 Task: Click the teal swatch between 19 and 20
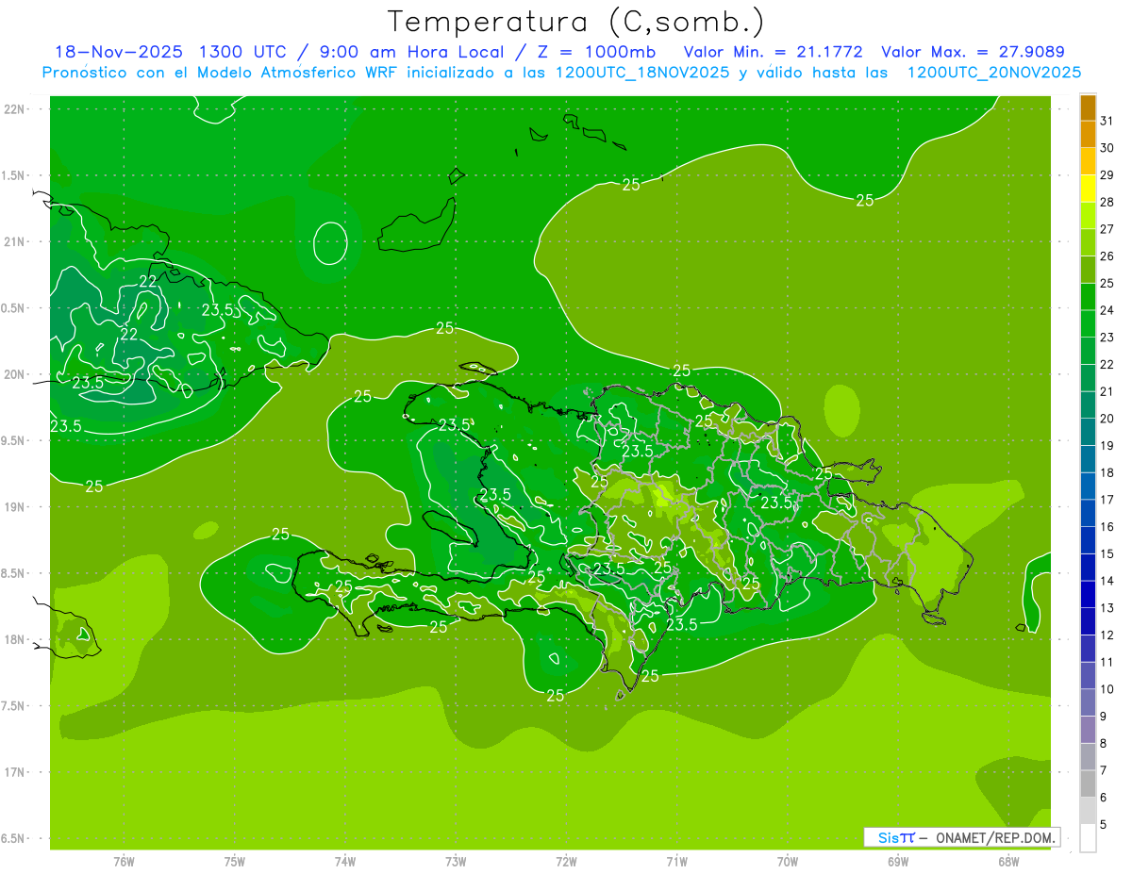tap(1088, 432)
